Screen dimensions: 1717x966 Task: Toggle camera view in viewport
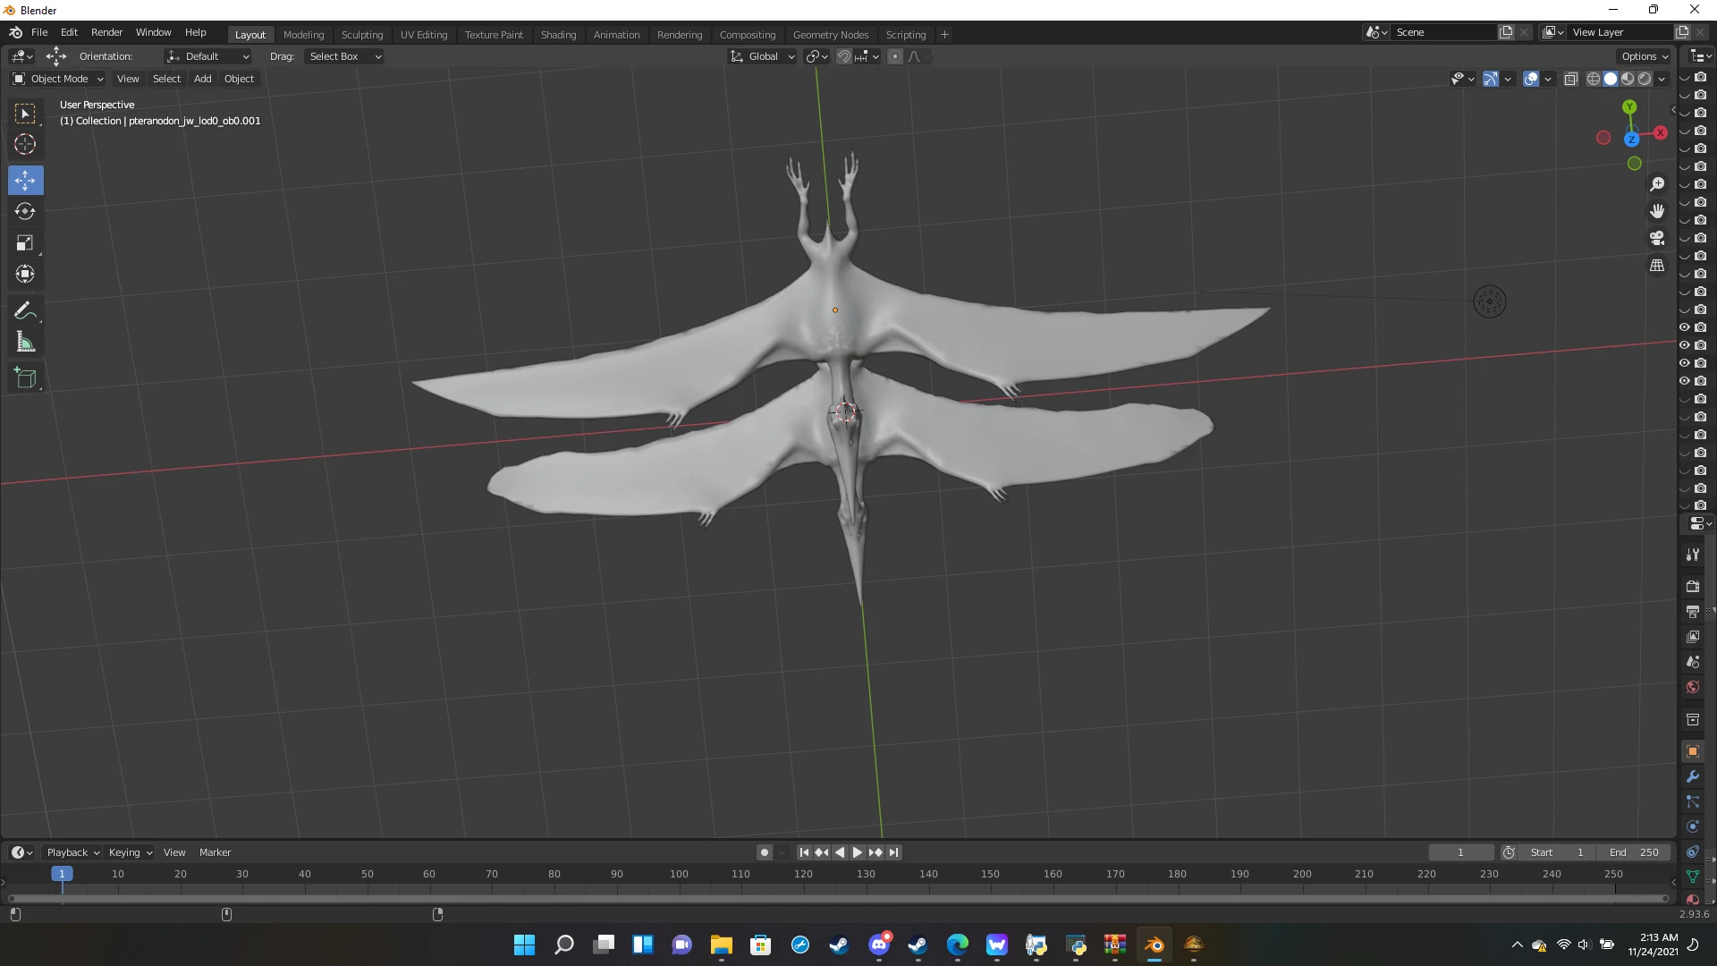pos(1657,238)
